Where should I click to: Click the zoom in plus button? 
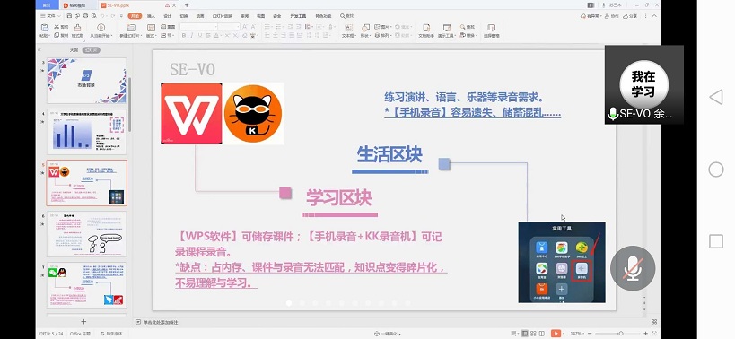pyautogui.click(x=645, y=334)
